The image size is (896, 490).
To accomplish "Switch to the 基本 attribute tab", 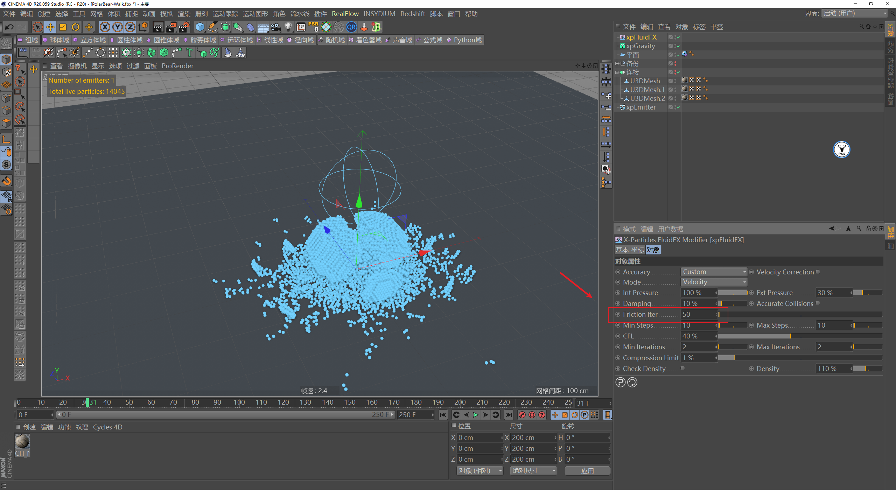I will tap(622, 250).
